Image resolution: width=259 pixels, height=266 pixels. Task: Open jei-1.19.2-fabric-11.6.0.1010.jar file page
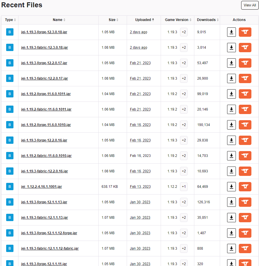[46, 156]
